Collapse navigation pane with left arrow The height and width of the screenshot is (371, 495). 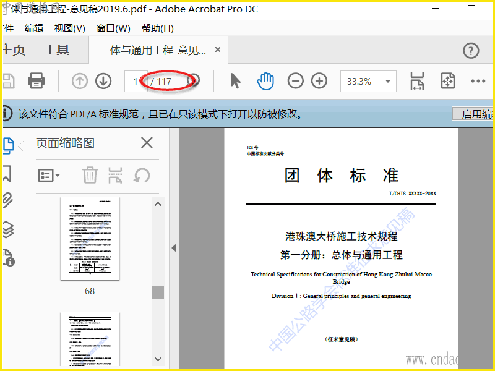(x=174, y=248)
